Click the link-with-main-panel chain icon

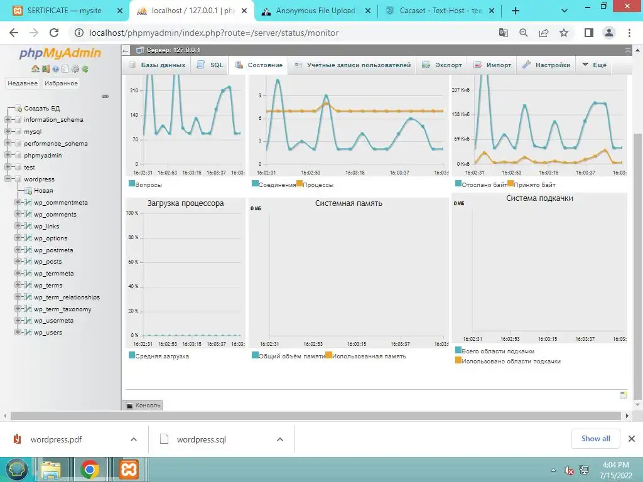(105, 96)
